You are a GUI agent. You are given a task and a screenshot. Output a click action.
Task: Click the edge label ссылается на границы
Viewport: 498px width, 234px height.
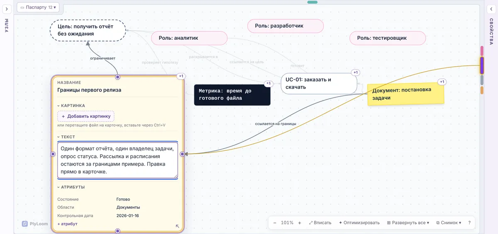(276, 124)
